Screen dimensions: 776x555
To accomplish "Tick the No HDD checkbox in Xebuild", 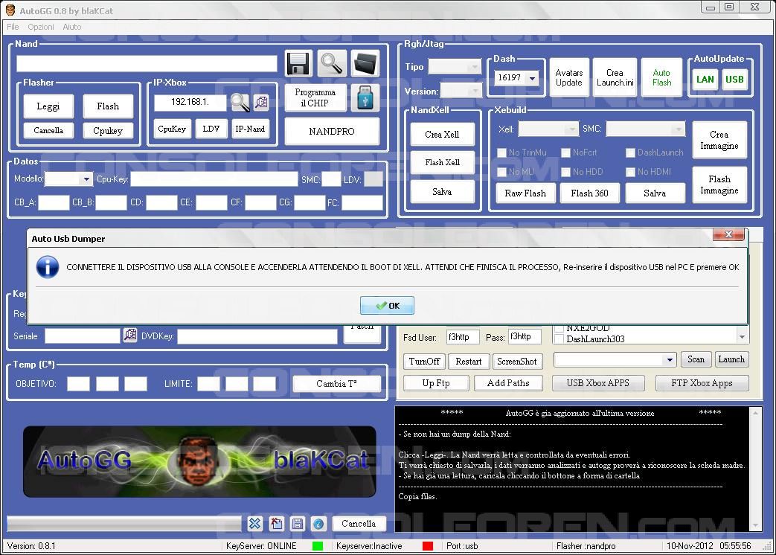I will (x=568, y=172).
